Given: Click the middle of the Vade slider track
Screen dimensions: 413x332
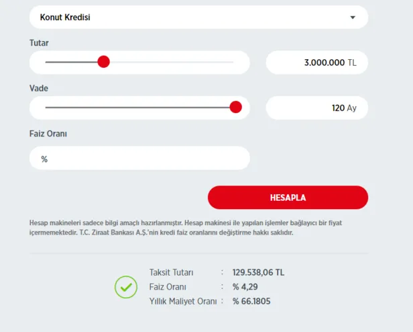Looking at the screenshot, I should (x=139, y=107).
